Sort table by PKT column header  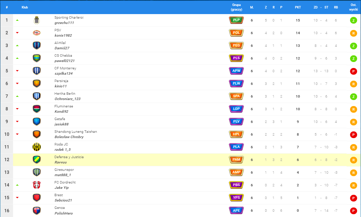click(x=298, y=7)
